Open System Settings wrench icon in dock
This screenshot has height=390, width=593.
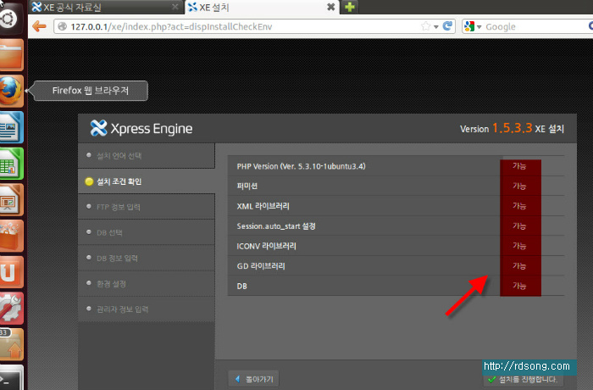click(x=12, y=309)
